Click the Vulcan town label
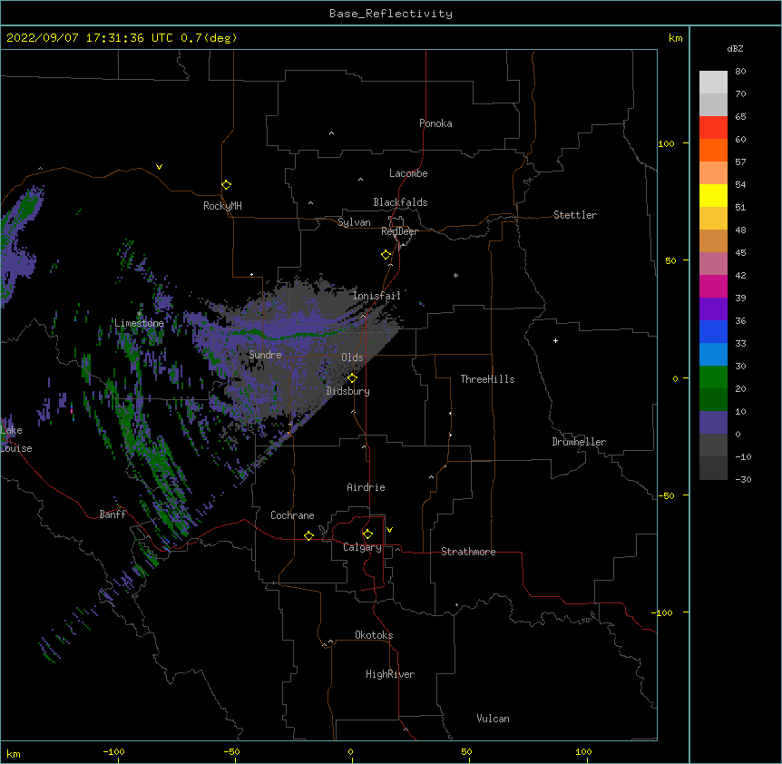This screenshot has height=764, width=782. pos(493,719)
